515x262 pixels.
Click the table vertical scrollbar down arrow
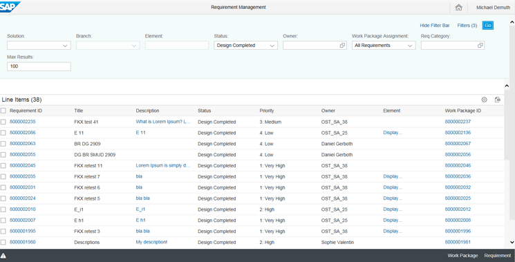tap(512, 243)
